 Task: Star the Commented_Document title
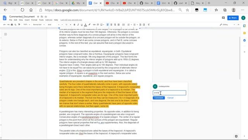(x=38, y=16)
